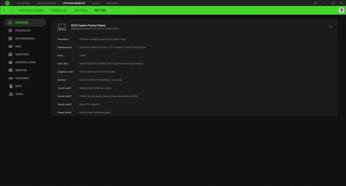The image size is (346, 186).
Task: Click the Windows 11 Pro build text
Action: coord(95,29)
